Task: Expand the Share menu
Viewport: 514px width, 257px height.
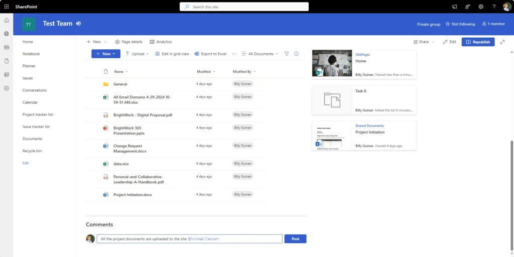Action: tap(424, 42)
